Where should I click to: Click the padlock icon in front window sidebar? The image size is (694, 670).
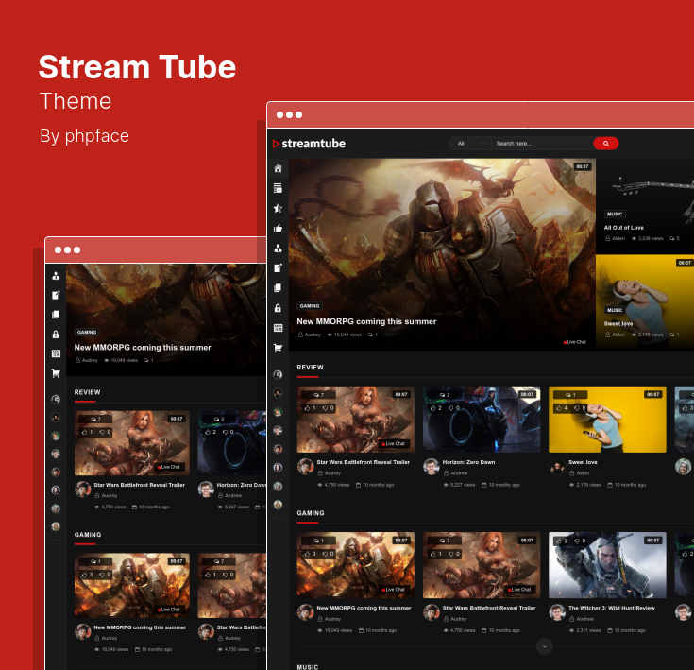278,308
